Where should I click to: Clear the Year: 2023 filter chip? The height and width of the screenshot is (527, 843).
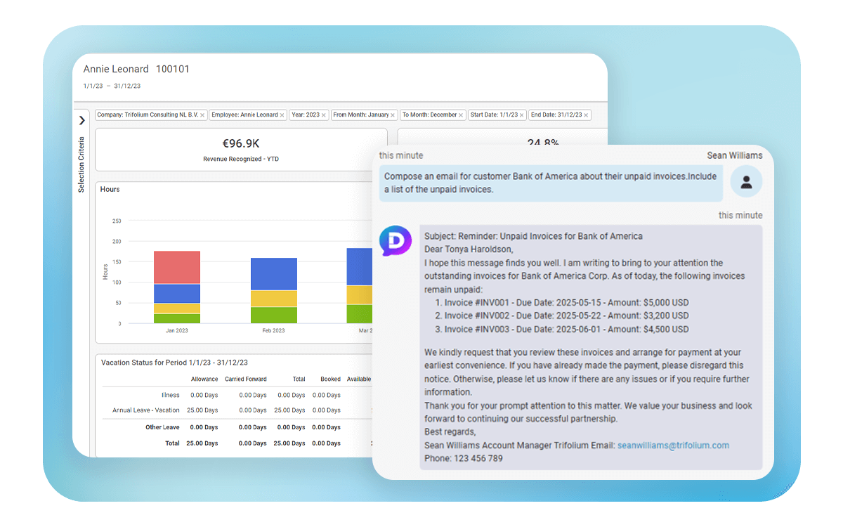[x=324, y=115]
